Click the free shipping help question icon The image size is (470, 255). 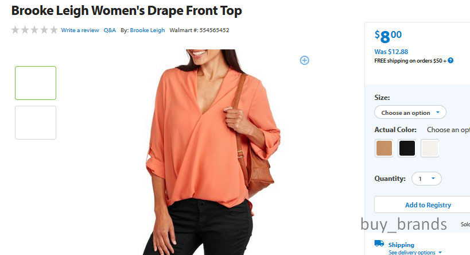[450, 61]
